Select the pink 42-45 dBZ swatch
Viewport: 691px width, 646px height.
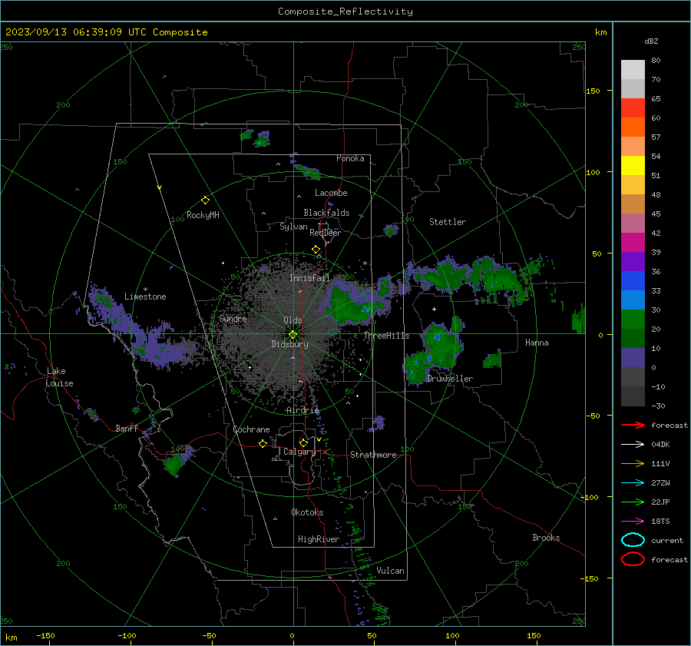click(x=633, y=223)
